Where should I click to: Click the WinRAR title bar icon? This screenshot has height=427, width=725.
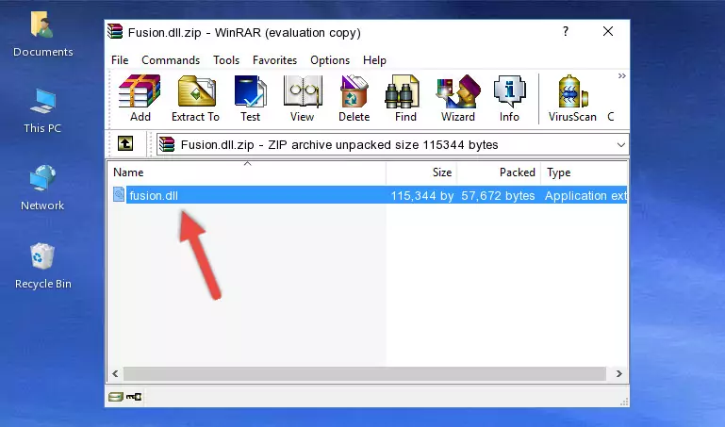click(x=115, y=32)
